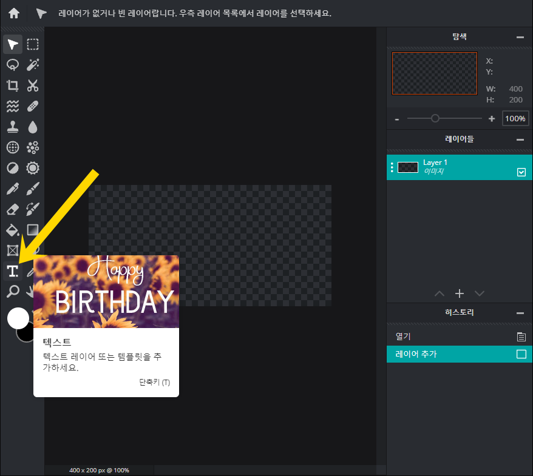This screenshot has height=476, width=533.
Task: Move layer up with the up chevron
Action: point(439,293)
